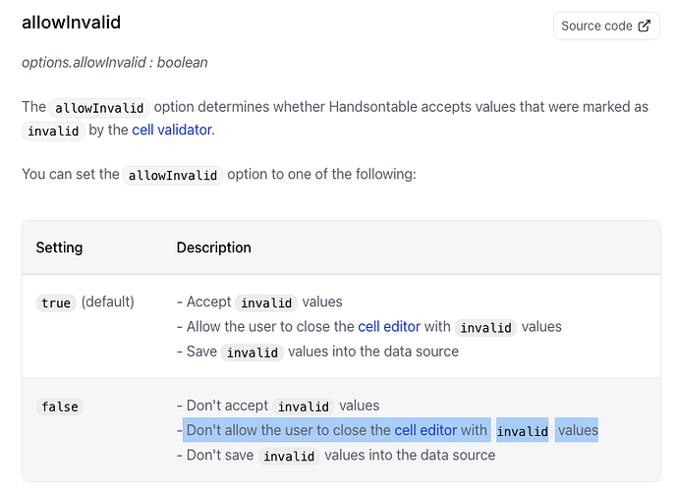Click the '(default)' label next to true
Screen dimensions: 678x490
pyautogui.click(x=108, y=302)
